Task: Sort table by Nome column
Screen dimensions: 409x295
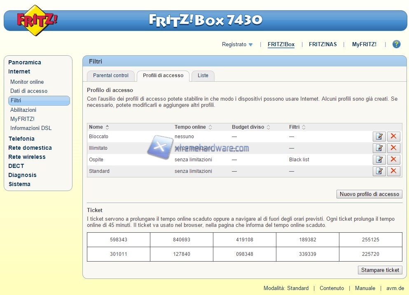Action: 99,127
